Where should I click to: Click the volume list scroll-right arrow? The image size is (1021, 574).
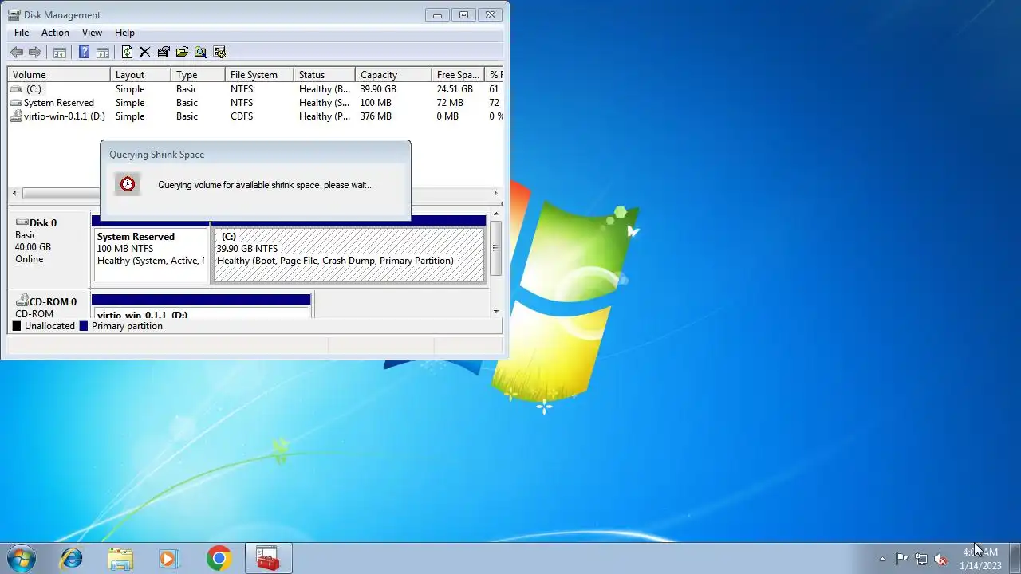[x=495, y=193]
